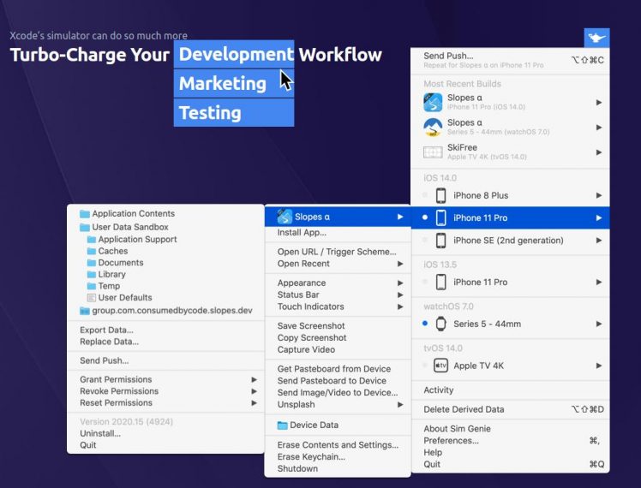Click the SkiFree tvOS app icon
This screenshot has width=641, height=488.
pyautogui.click(x=433, y=152)
